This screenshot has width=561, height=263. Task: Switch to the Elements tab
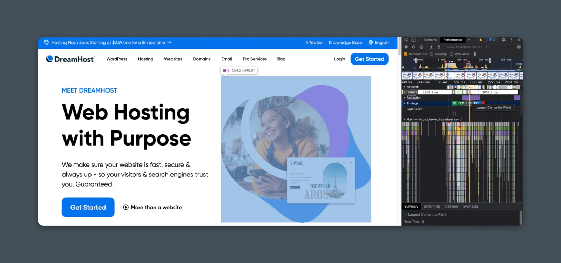[x=430, y=40]
